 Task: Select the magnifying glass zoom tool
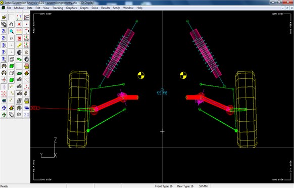click(x=12, y=31)
